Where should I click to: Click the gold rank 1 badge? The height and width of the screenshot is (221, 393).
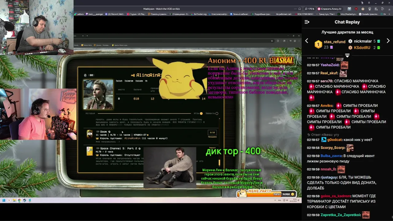coord(318,45)
